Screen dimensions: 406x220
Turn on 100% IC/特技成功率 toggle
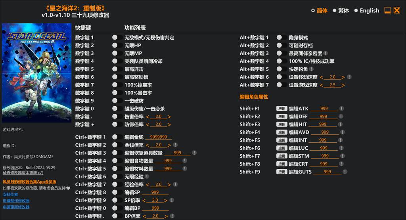(282, 61)
